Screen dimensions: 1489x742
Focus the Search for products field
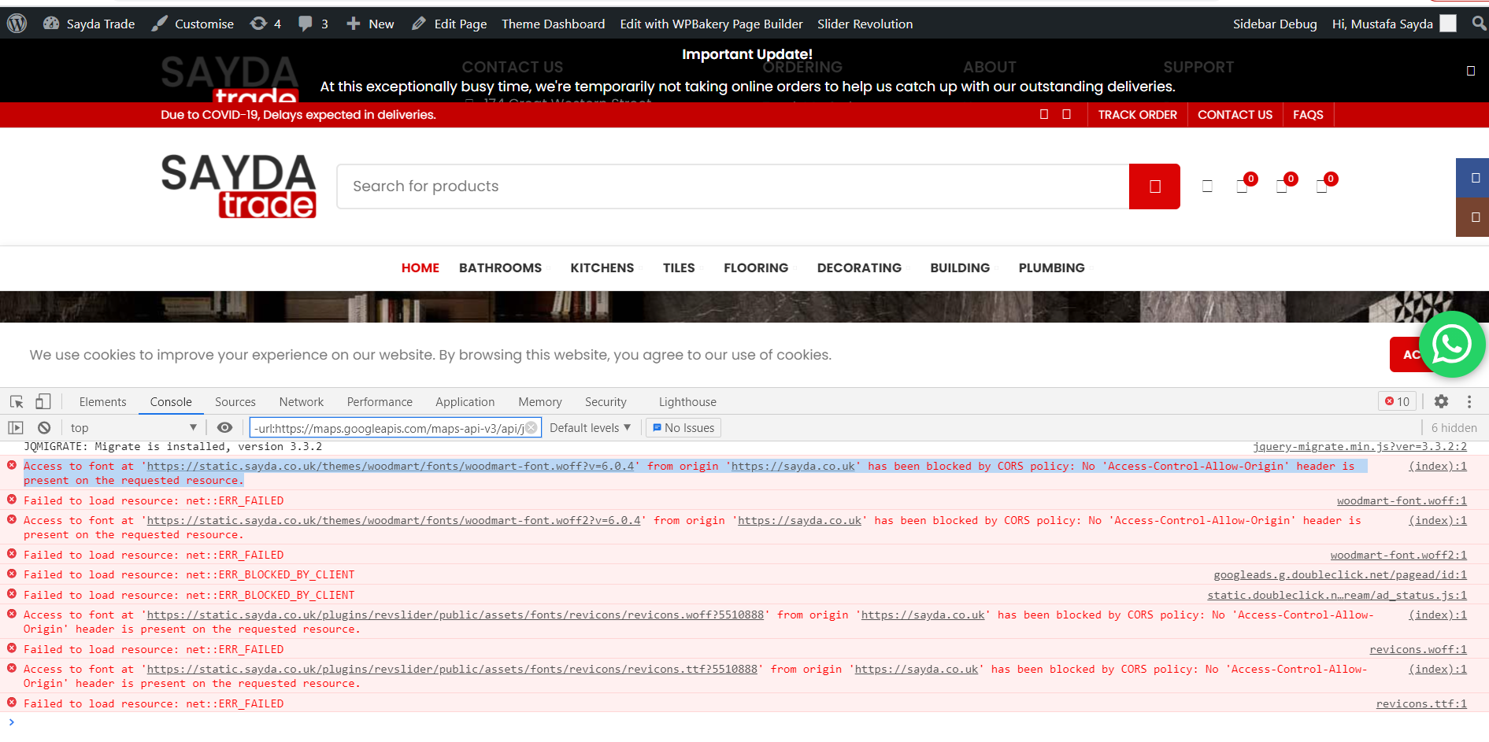pos(732,186)
